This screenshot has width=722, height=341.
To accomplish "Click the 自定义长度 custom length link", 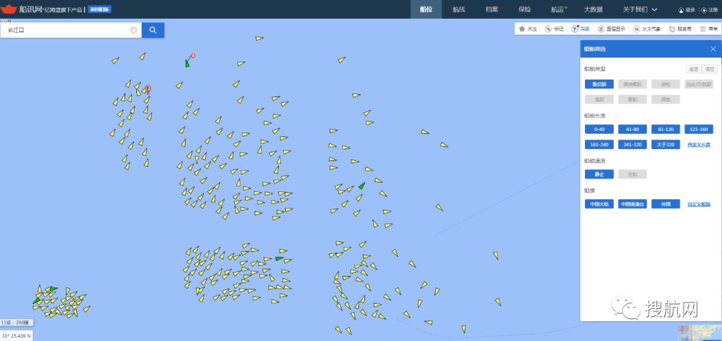I will tap(699, 144).
